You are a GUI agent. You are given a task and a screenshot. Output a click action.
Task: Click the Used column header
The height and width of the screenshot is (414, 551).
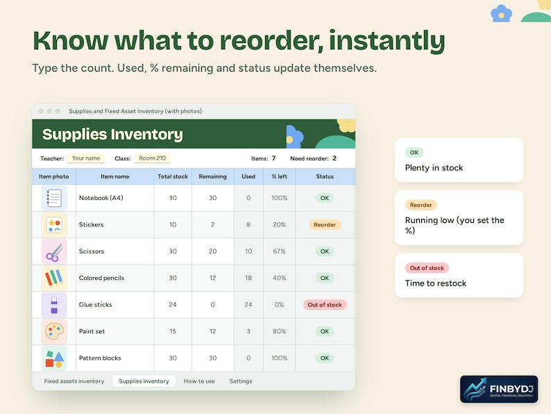point(248,176)
